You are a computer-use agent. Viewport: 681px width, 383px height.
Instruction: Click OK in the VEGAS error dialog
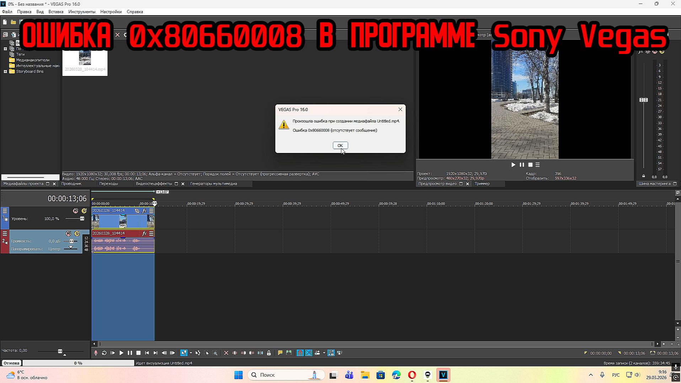(340, 146)
